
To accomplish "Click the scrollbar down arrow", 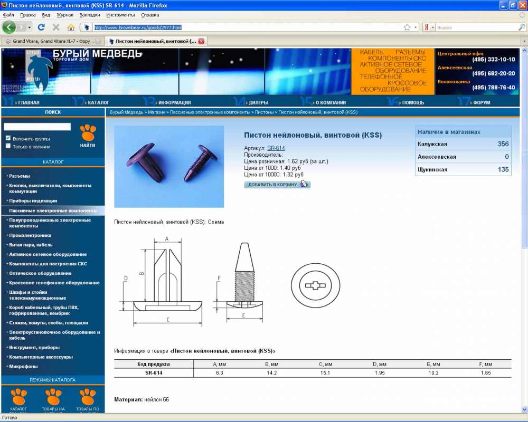I will click(x=524, y=409).
